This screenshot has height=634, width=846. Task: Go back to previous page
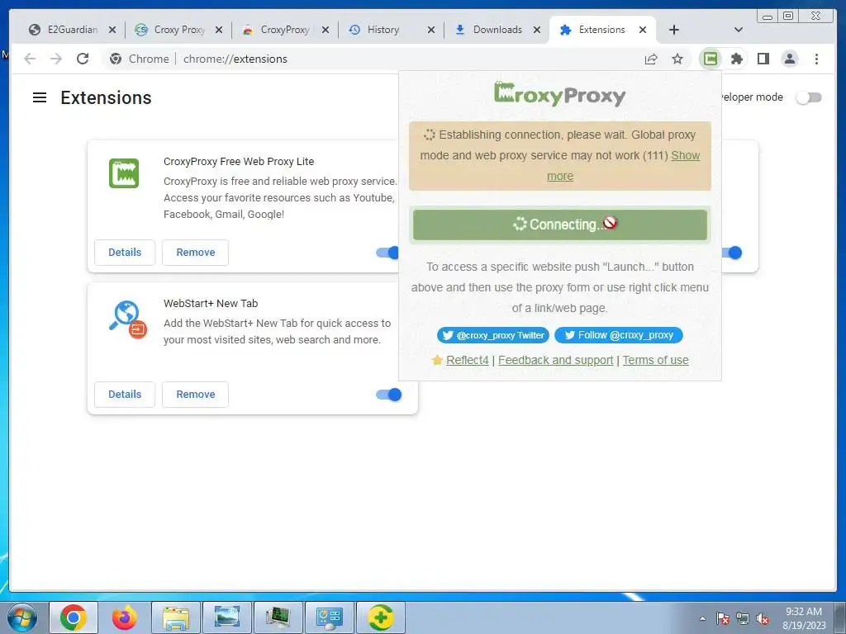(x=30, y=59)
